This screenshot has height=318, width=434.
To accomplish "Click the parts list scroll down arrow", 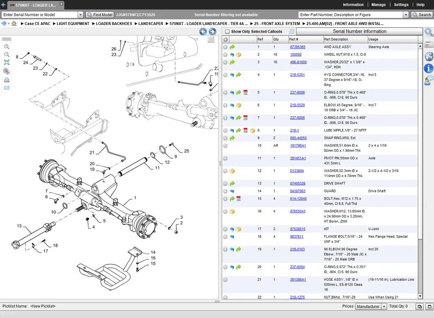I will pyautogui.click(x=420, y=296).
